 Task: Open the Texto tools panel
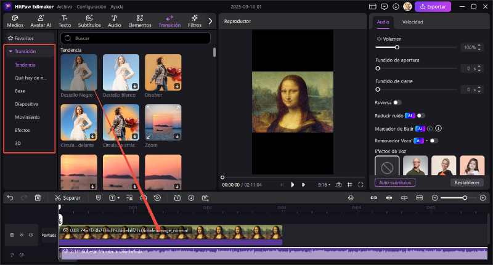tap(65, 22)
